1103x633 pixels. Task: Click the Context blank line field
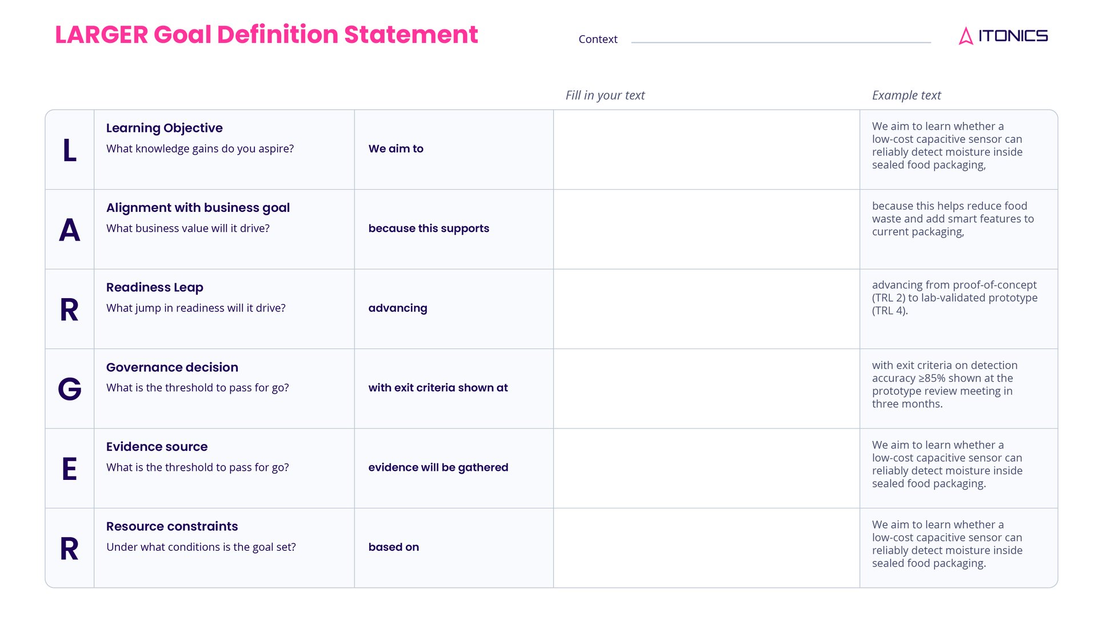tap(781, 39)
